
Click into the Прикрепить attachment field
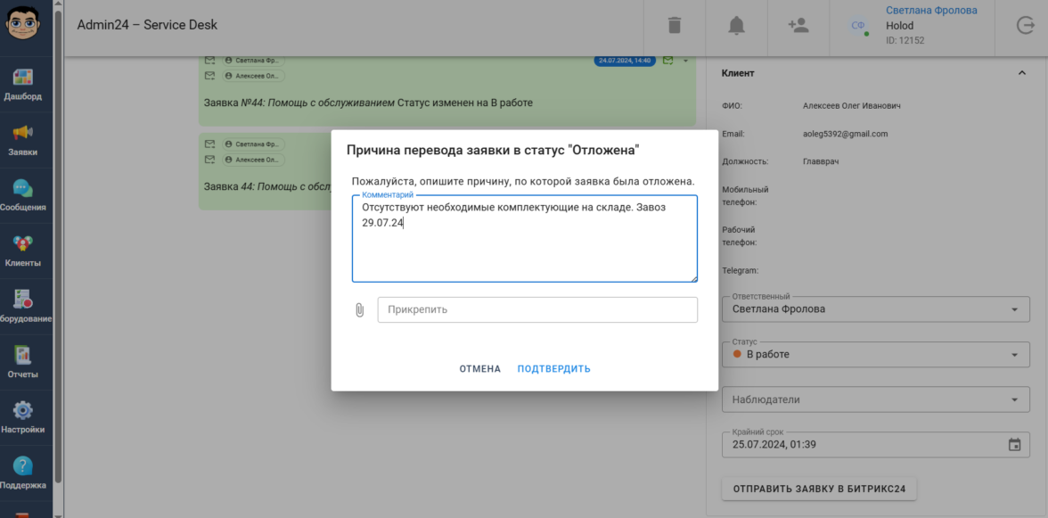tap(536, 310)
